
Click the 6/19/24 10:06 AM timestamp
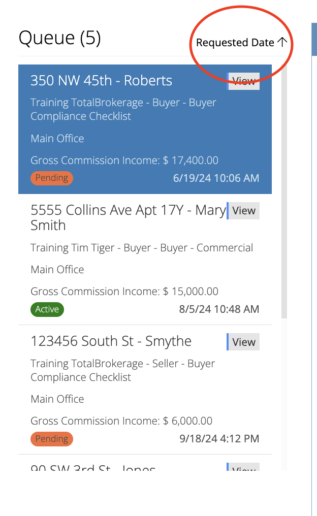coord(216,178)
